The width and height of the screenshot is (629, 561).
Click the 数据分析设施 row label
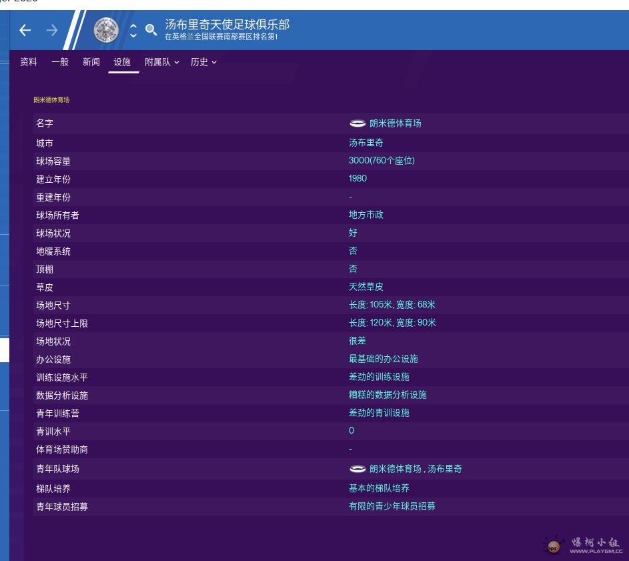point(62,396)
